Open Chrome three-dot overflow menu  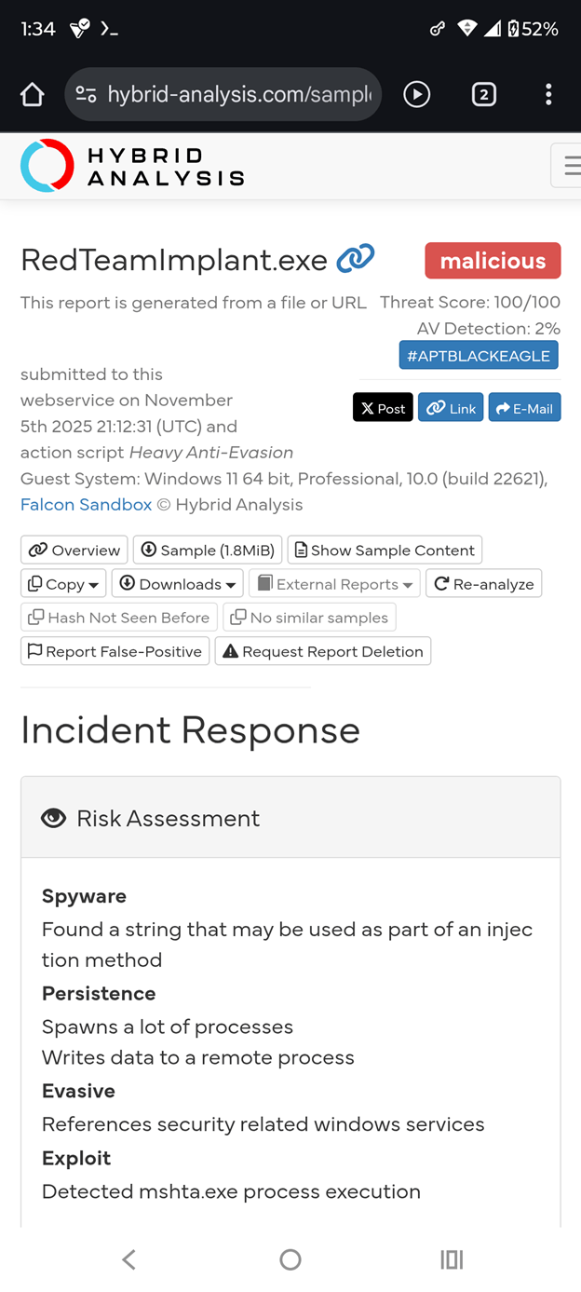pyautogui.click(x=548, y=94)
